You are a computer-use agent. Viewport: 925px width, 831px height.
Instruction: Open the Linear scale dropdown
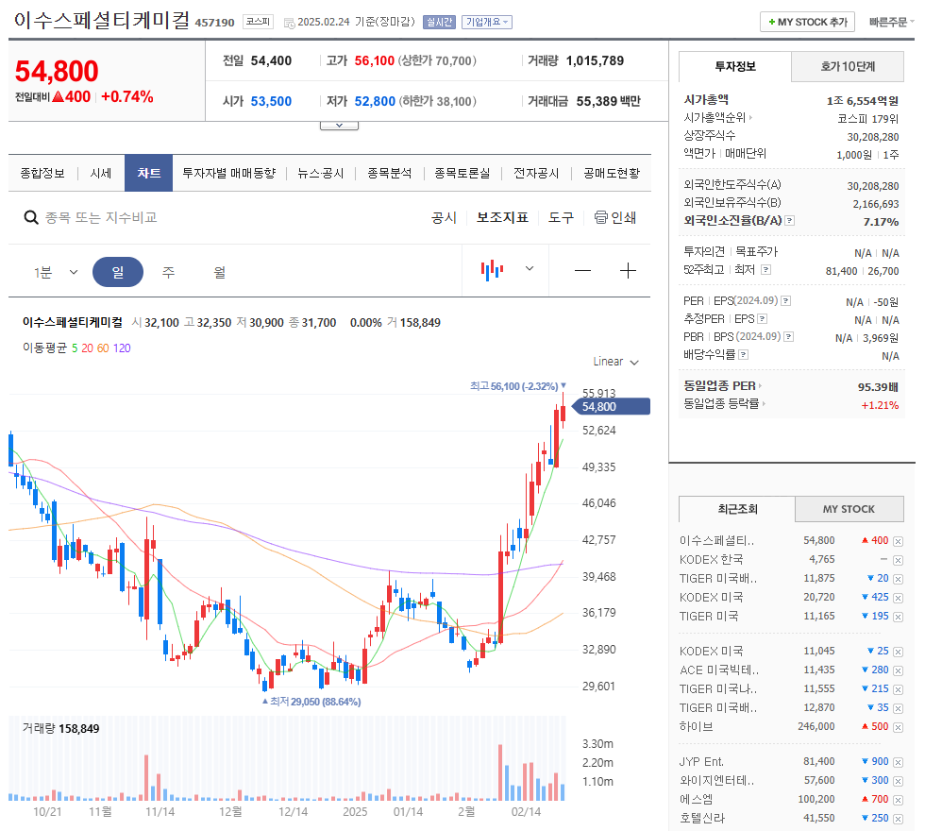point(610,361)
